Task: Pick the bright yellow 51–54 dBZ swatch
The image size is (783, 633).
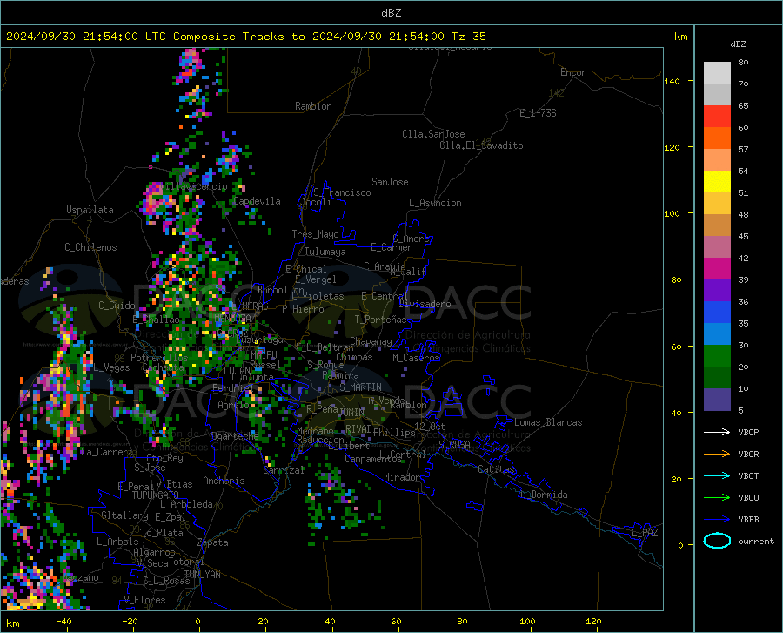Action: click(x=717, y=182)
